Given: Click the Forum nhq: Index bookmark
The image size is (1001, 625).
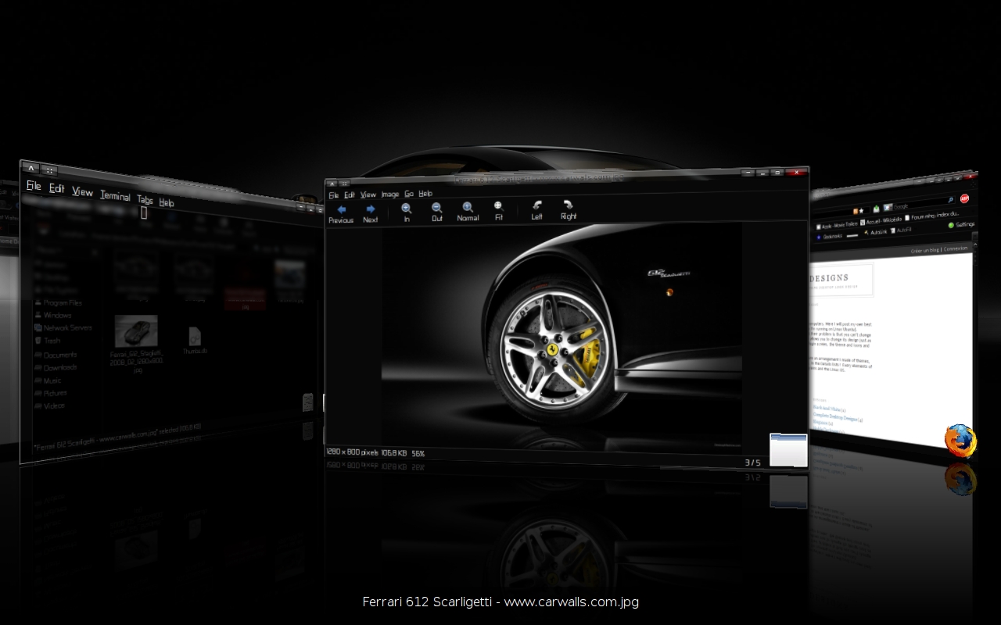Looking at the screenshot, I should [x=931, y=216].
